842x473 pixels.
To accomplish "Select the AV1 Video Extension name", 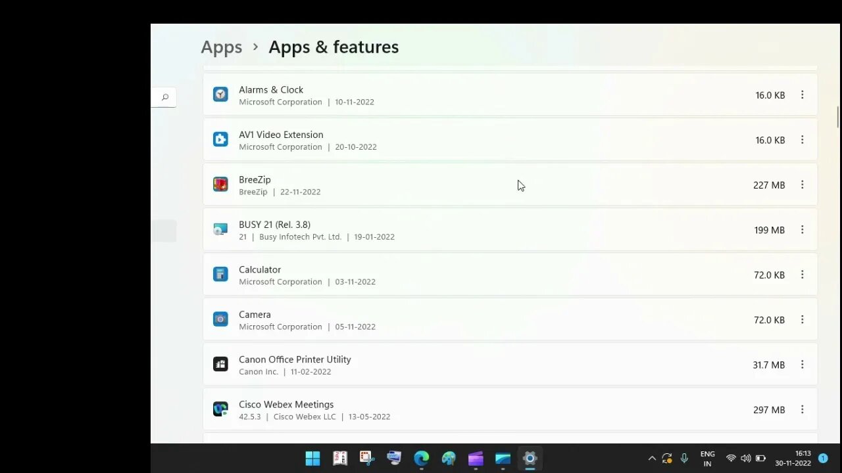I will click(281, 135).
